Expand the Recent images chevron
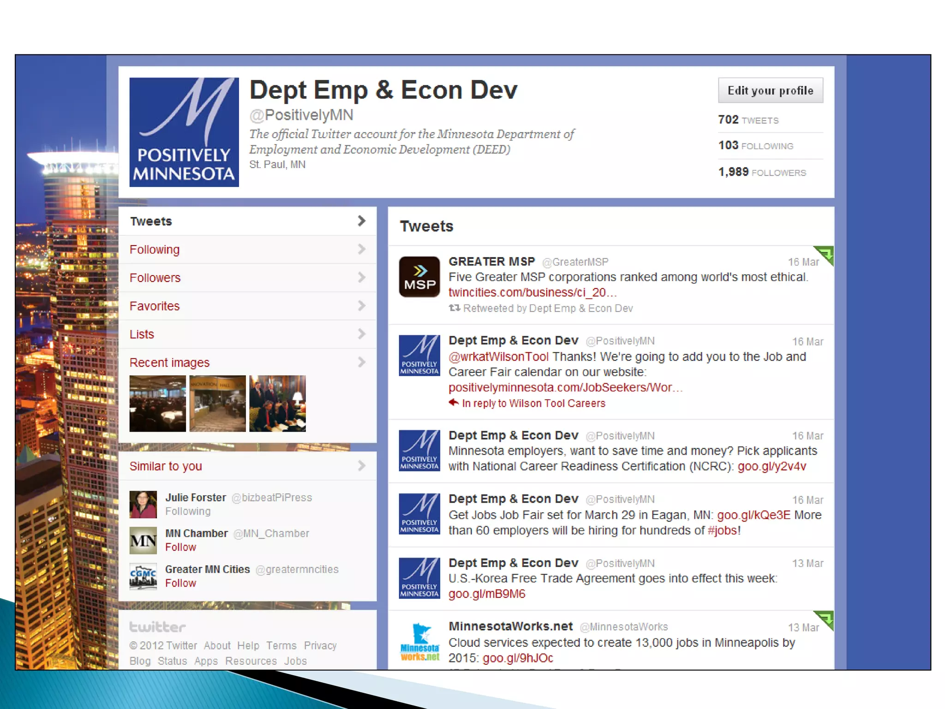The image size is (945, 709). click(362, 362)
